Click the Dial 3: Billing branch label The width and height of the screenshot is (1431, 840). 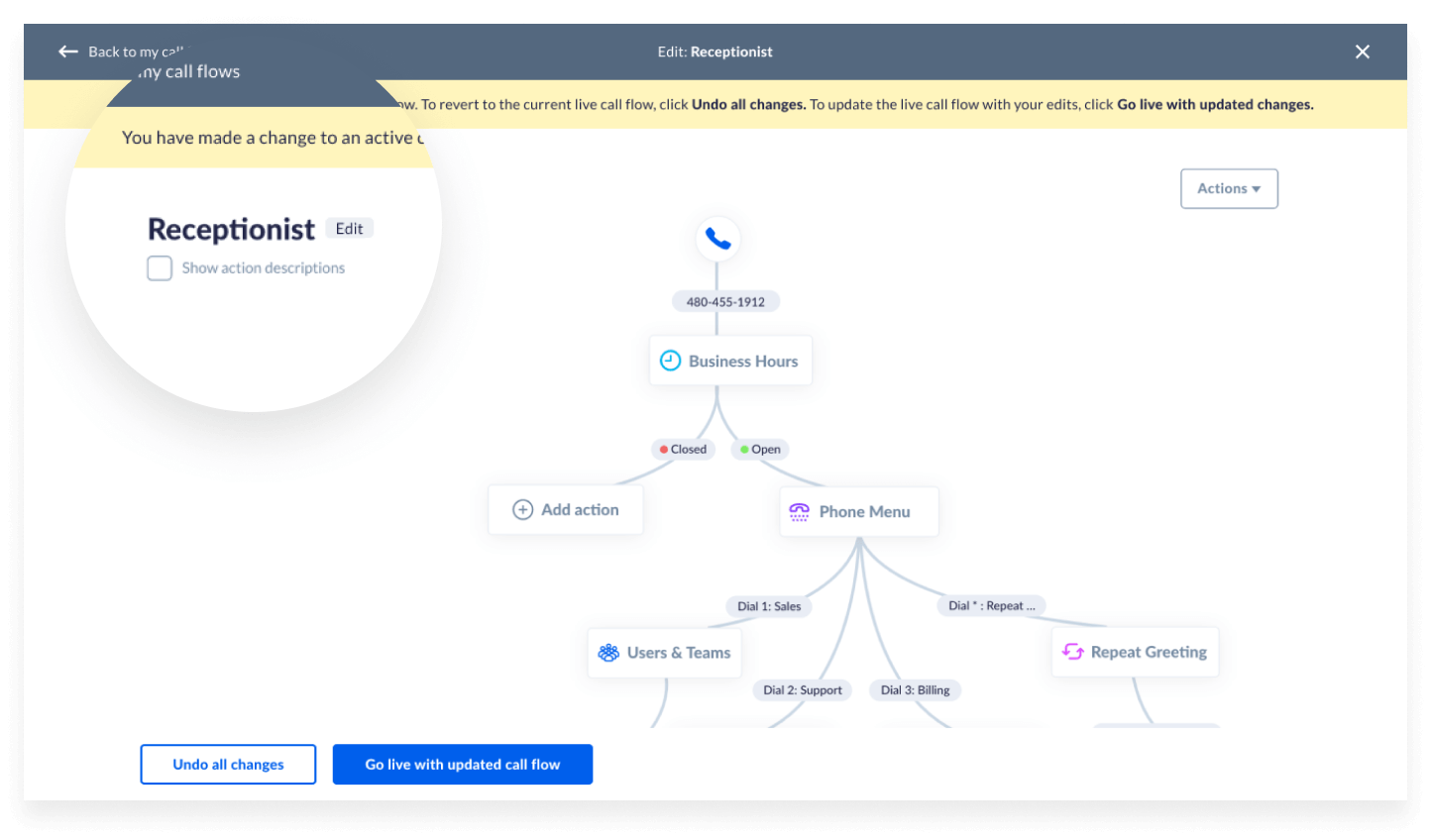coord(915,690)
